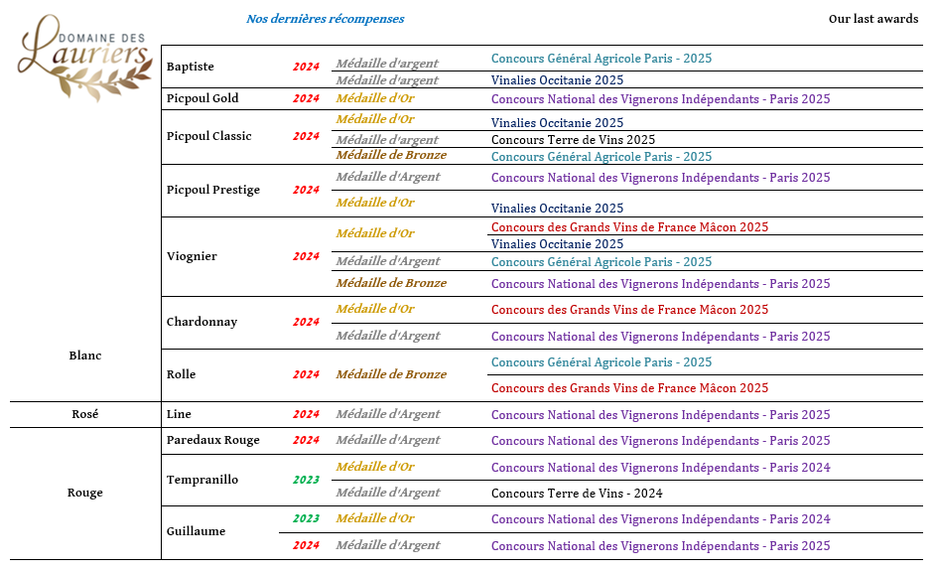
Task: Select the Chardonnay wine cell
Action: (201, 322)
